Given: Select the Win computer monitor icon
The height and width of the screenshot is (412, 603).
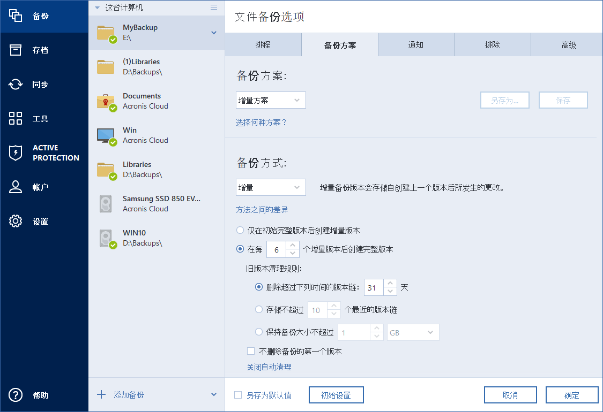Looking at the screenshot, I should [x=107, y=136].
